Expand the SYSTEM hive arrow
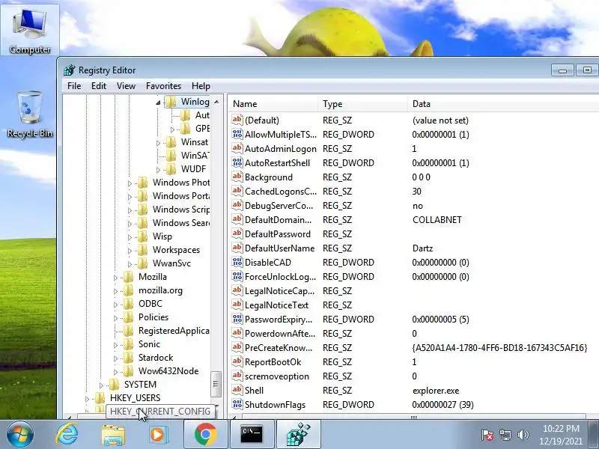This screenshot has height=449, width=599. point(101,385)
